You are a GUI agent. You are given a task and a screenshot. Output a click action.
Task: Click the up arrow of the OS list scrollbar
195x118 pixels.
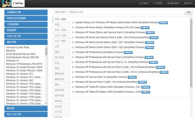pos(46,46)
